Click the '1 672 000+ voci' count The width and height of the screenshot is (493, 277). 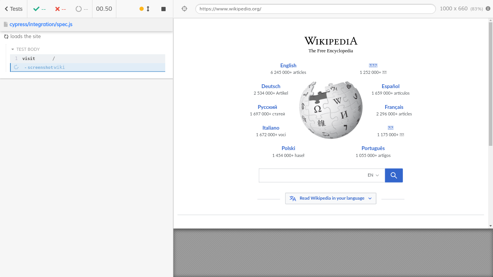pos(271,135)
